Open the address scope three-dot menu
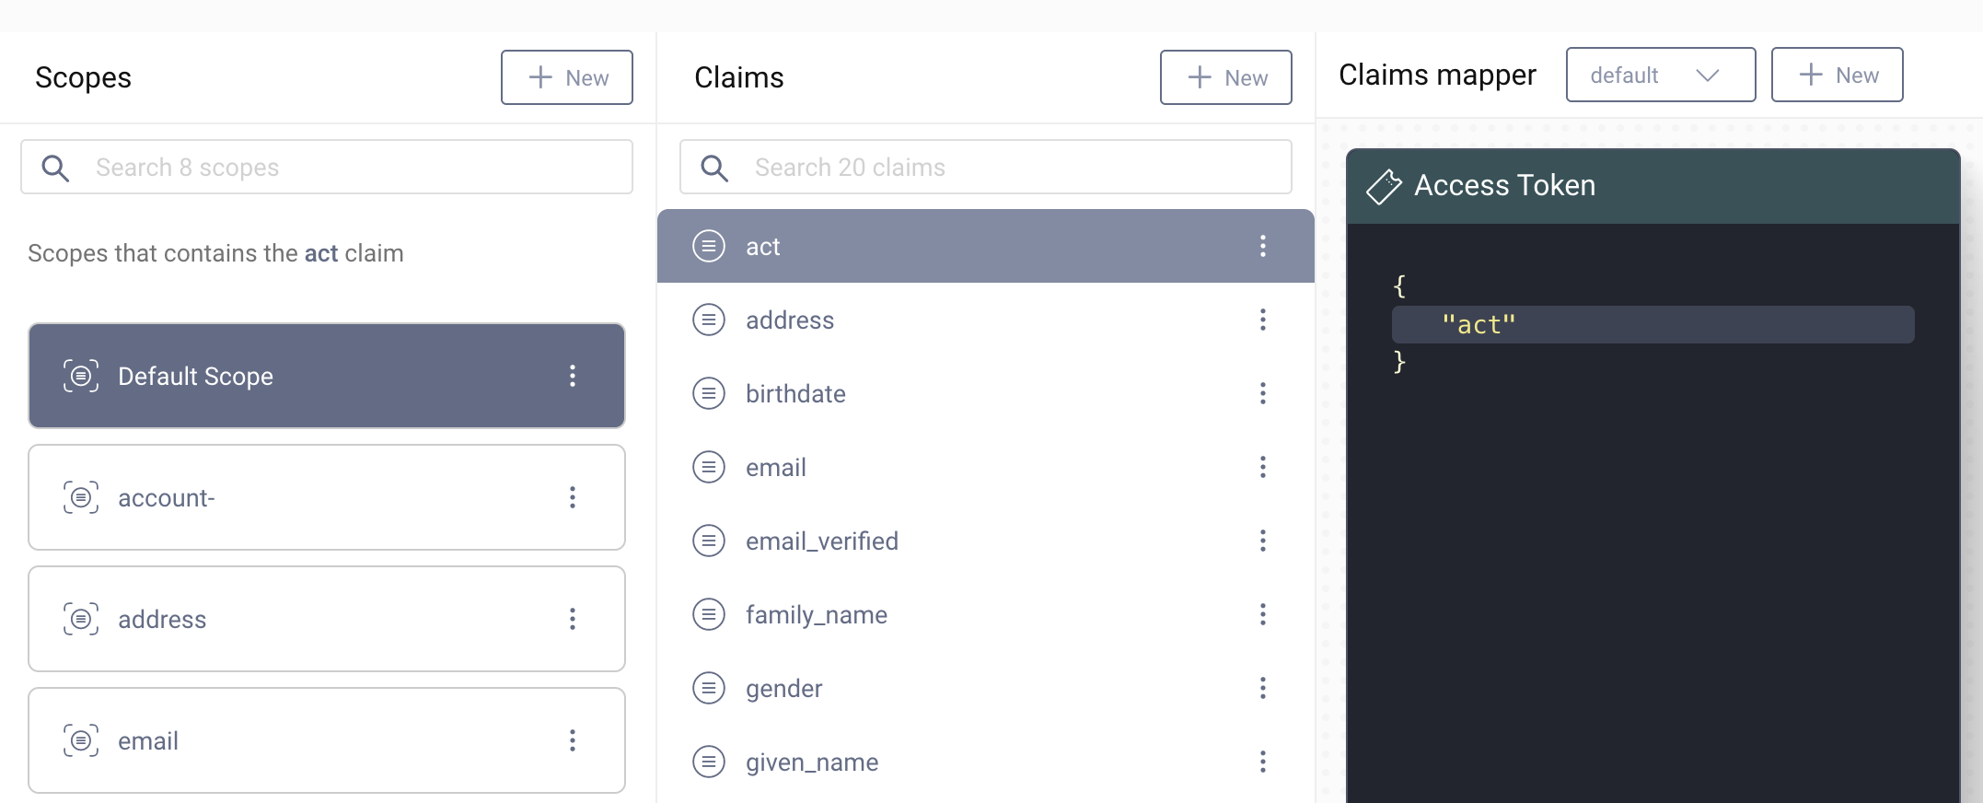The height and width of the screenshot is (803, 1983). 573,619
